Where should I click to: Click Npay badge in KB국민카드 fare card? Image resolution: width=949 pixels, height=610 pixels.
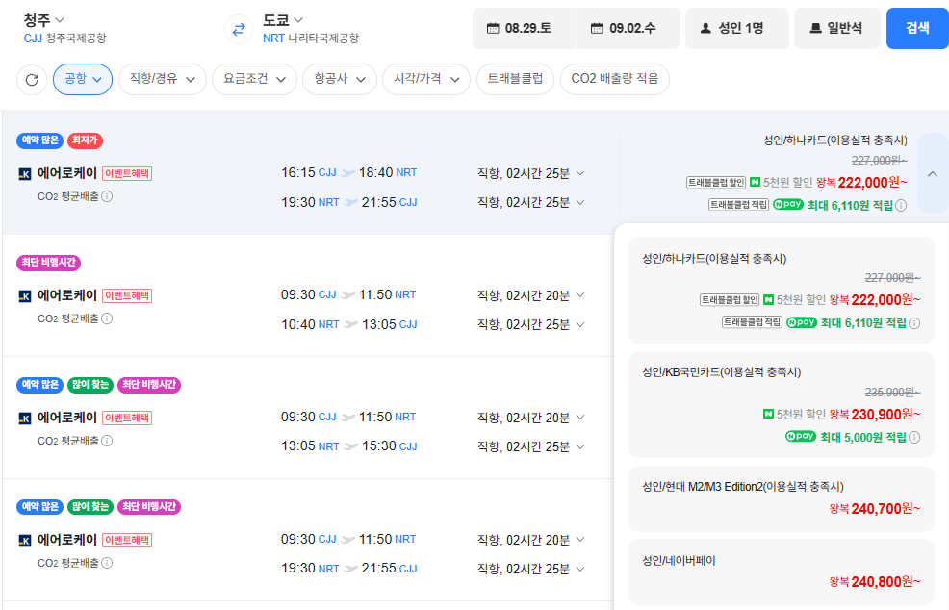point(801,436)
